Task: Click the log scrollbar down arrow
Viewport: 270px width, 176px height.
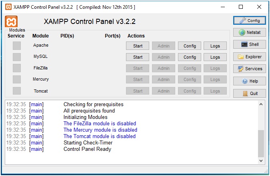Action: pyautogui.click(x=261, y=161)
